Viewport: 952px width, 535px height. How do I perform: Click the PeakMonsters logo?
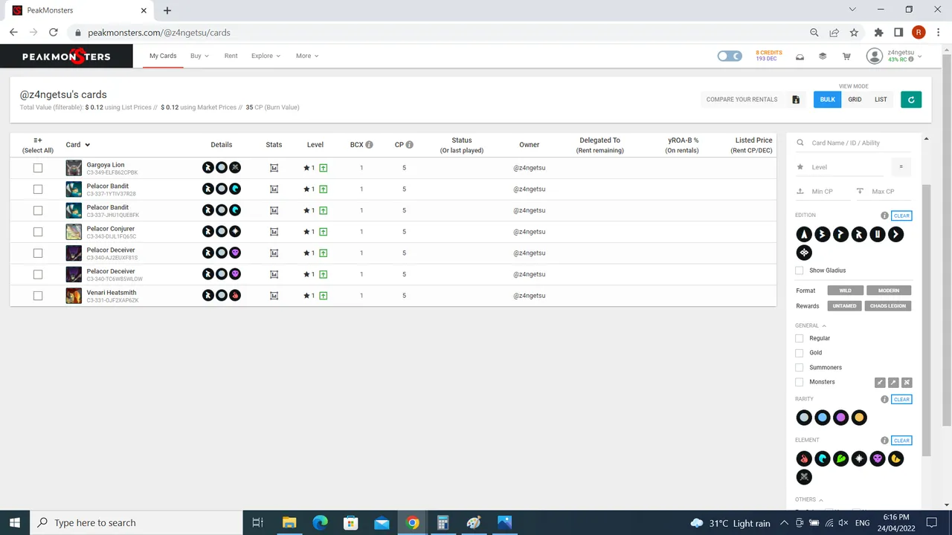(x=66, y=56)
